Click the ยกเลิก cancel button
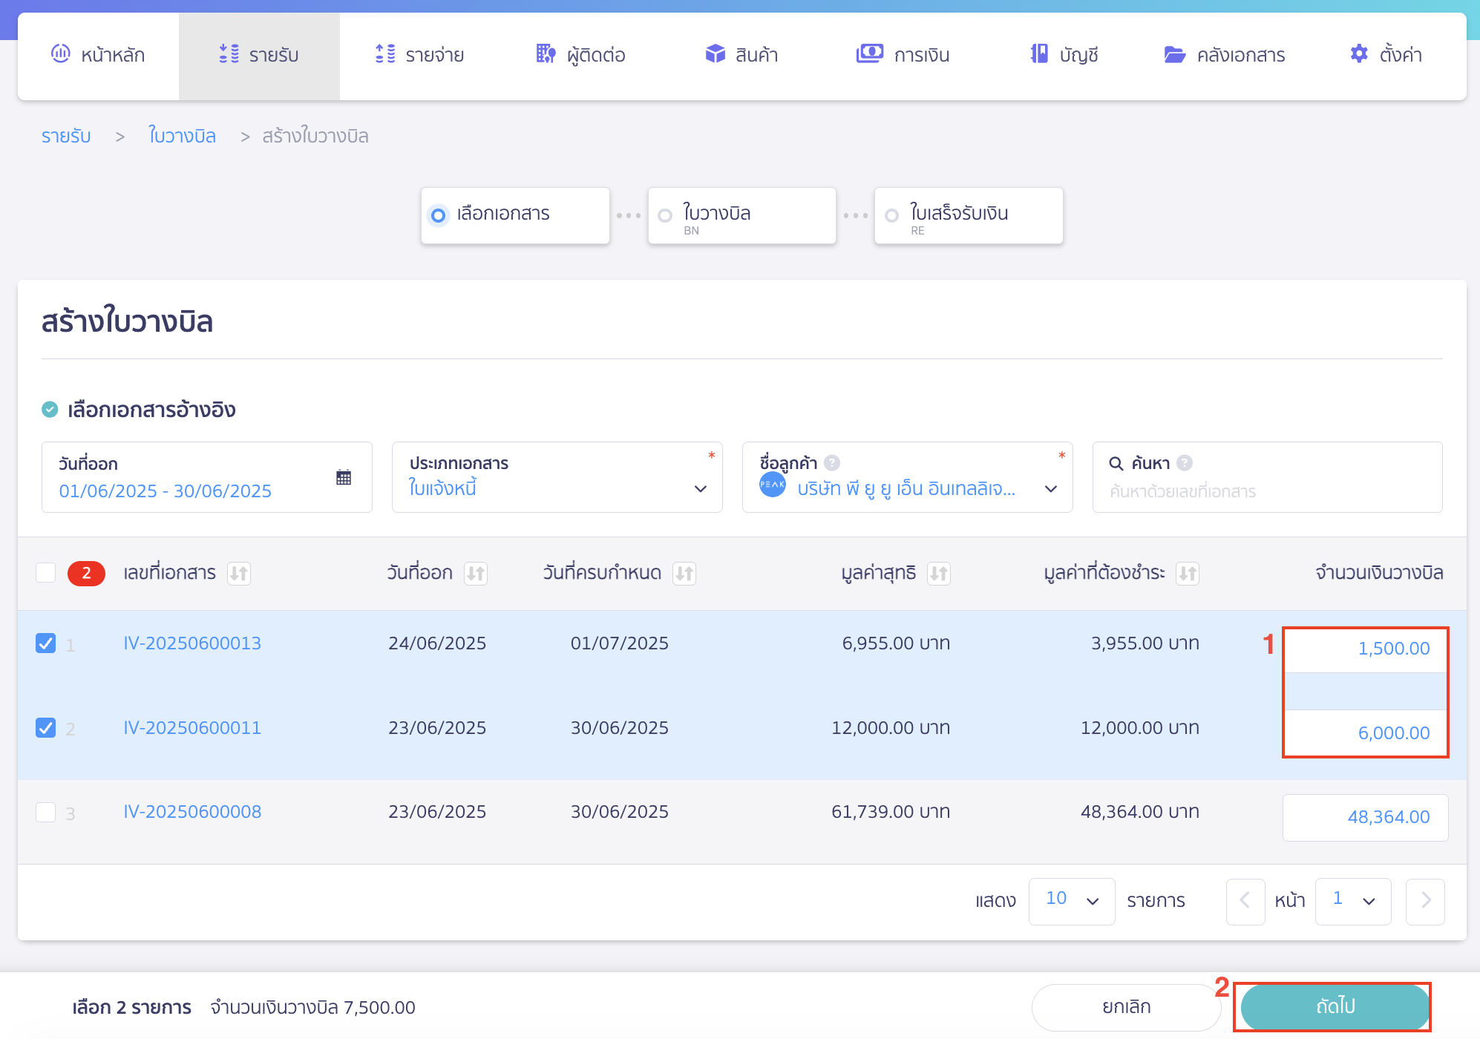The width and height of the screenshot is (1480, 1039). coord(1125,1007)
